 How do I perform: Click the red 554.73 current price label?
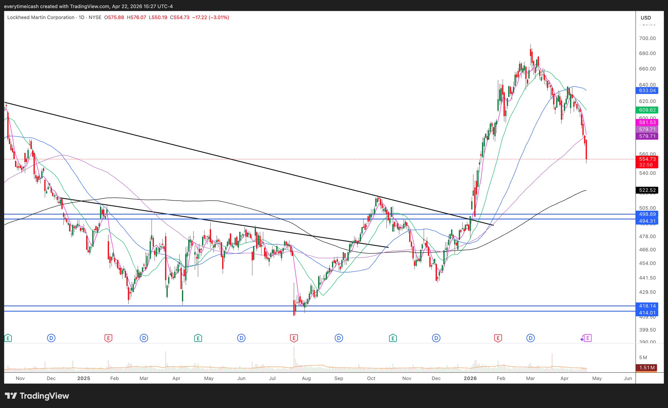pos(647,159)
